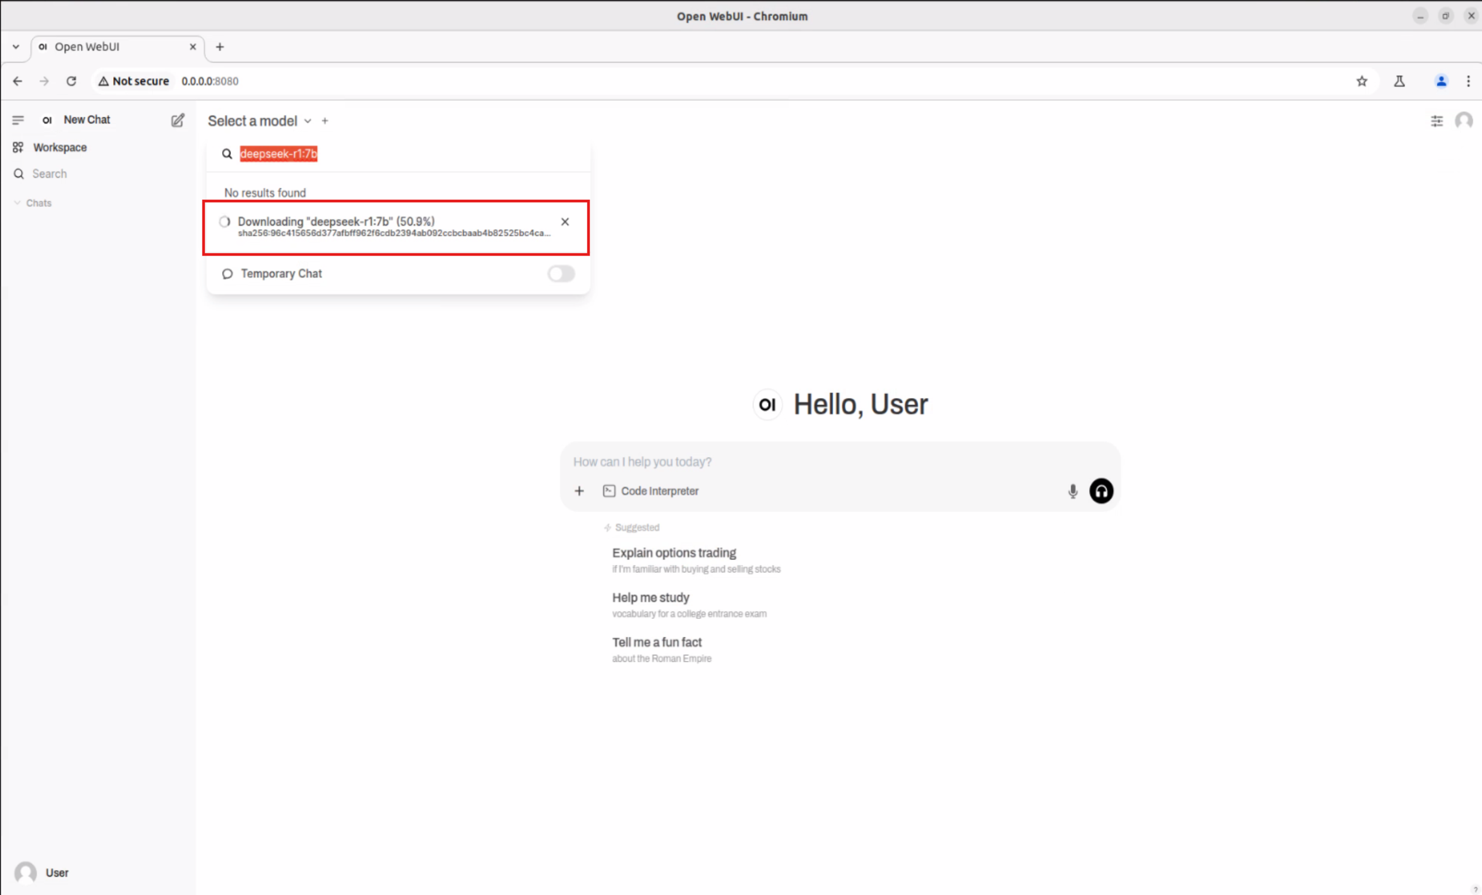Image resolution: width=1482 pixels, height=895 pixels.
Task: Open the user avatar menu top right
Action: (1465, 120)
